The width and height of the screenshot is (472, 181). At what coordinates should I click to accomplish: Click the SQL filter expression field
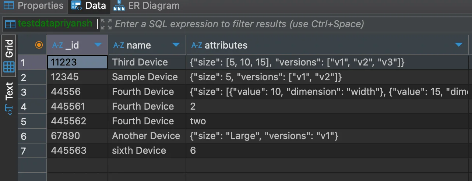coord(239,24)
